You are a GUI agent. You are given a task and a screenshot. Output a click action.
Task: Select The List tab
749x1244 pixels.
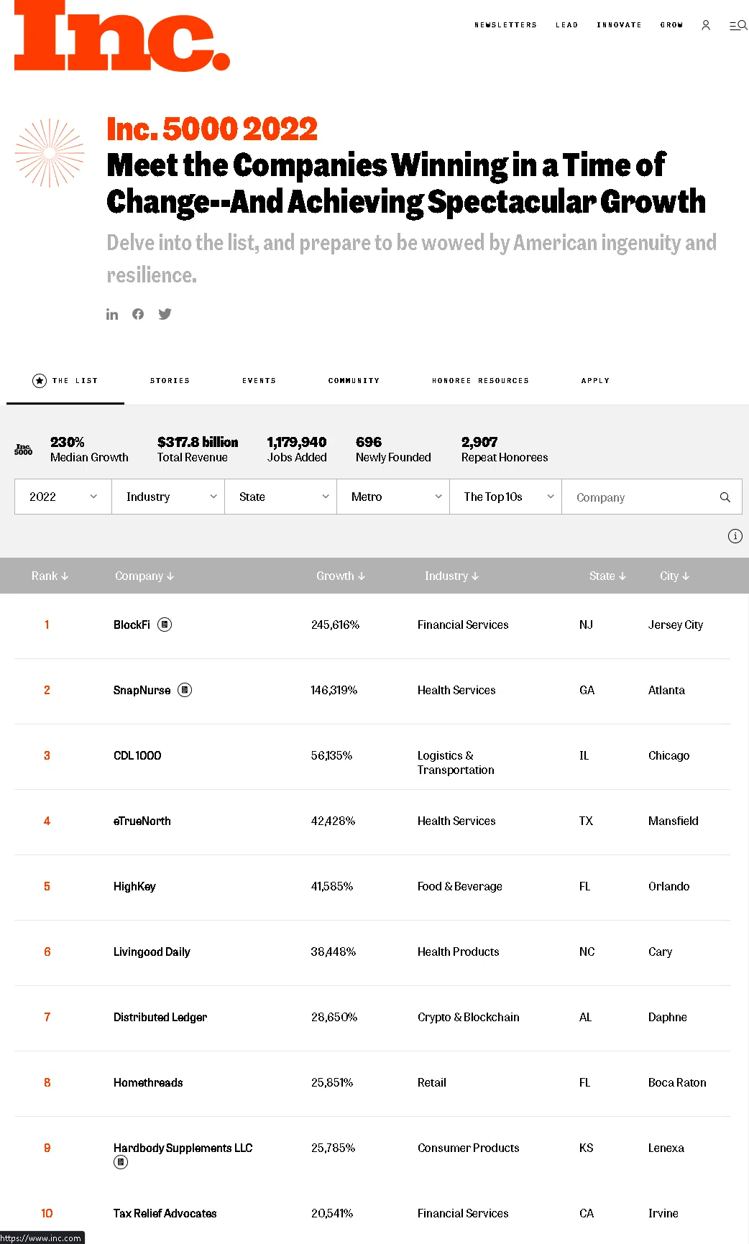pos(65,381)
